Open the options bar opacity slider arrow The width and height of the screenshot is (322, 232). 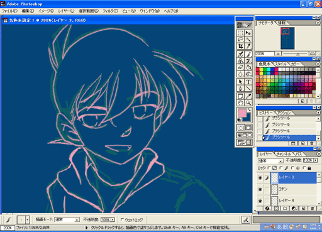[x=113, y=219]
